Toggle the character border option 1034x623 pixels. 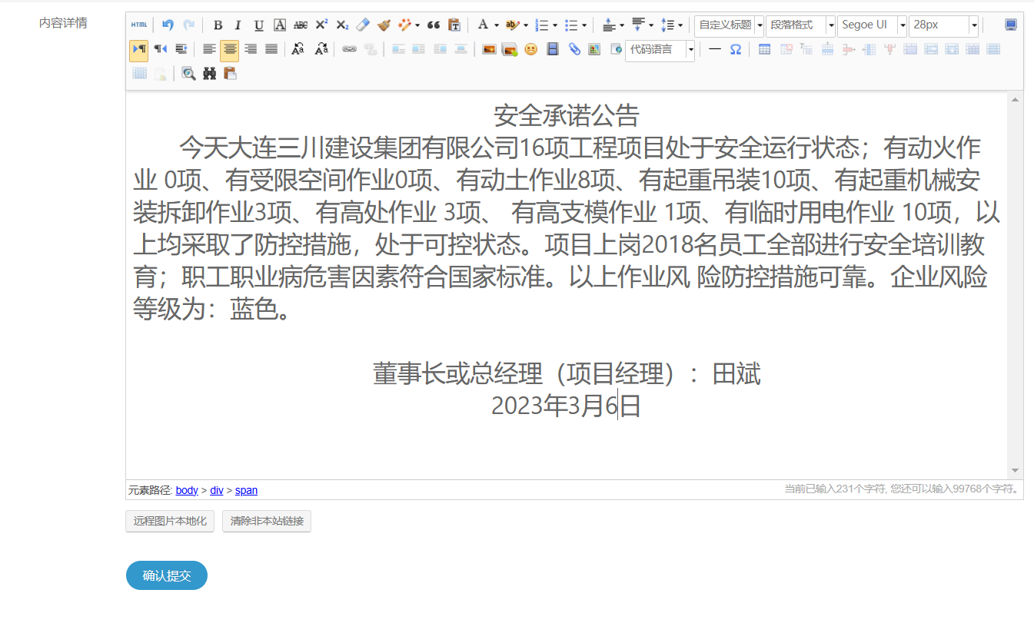pos(280,25)
